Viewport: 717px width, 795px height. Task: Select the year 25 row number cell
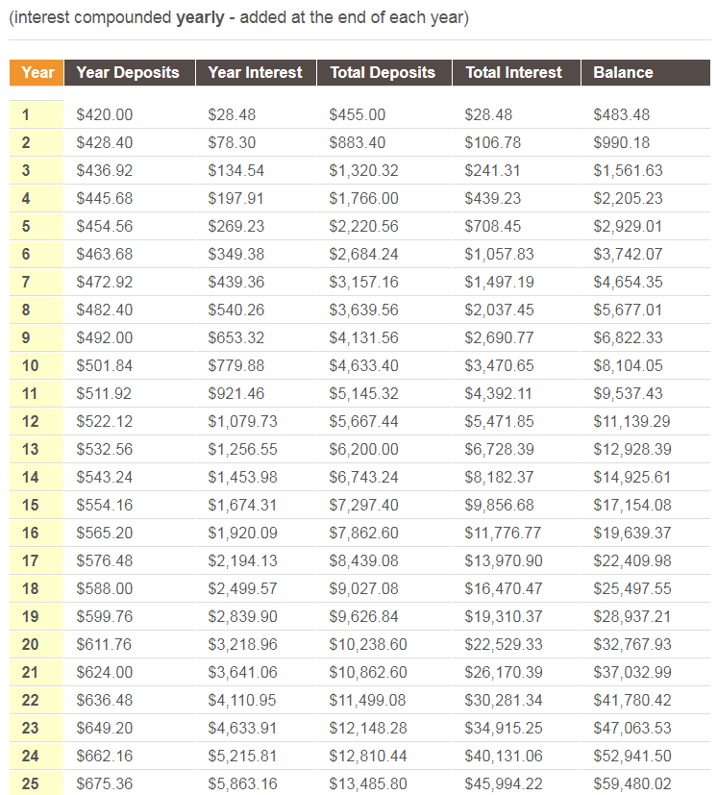pyautogui.click(x=30, y=783)
